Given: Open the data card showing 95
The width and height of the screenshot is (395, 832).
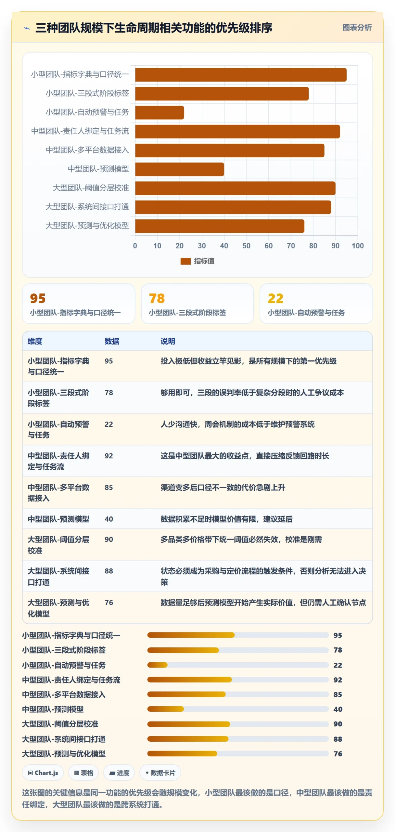Looking at the screenshot, I should pyautogui.click(x=79, y=304).
